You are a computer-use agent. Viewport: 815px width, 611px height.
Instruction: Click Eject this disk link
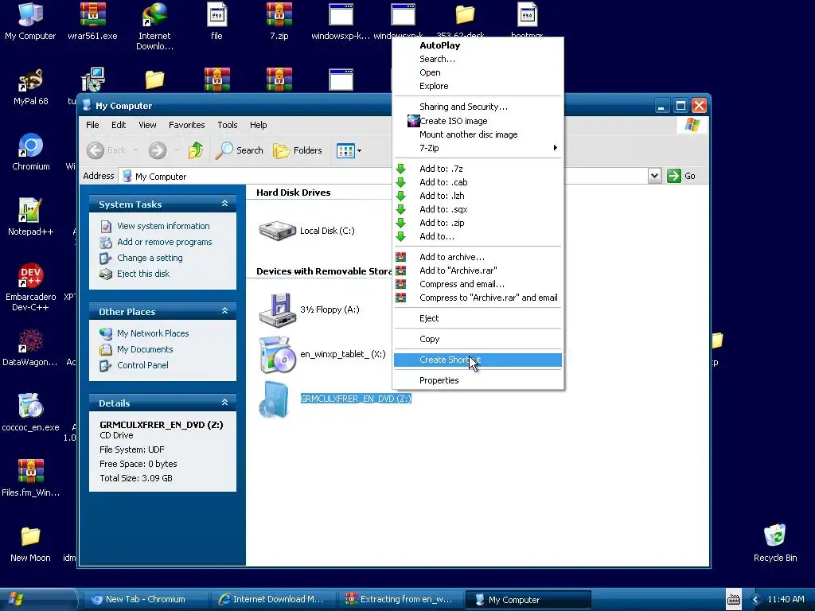pyautogui.click(x=143, y=274)
